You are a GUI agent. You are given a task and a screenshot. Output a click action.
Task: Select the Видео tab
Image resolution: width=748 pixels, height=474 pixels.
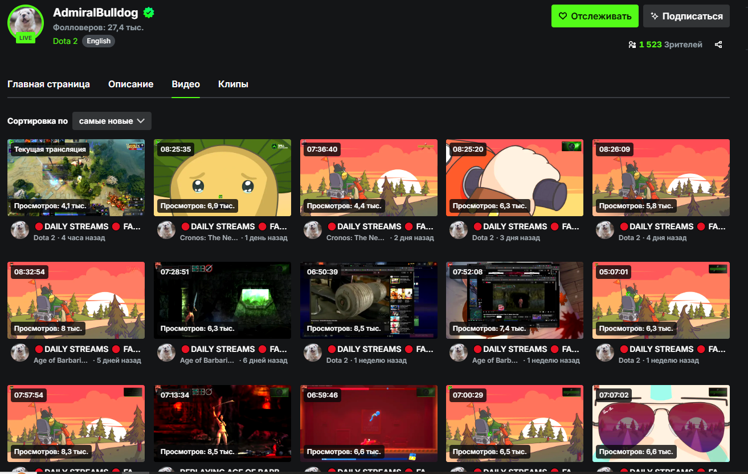[x=186, y=84]
